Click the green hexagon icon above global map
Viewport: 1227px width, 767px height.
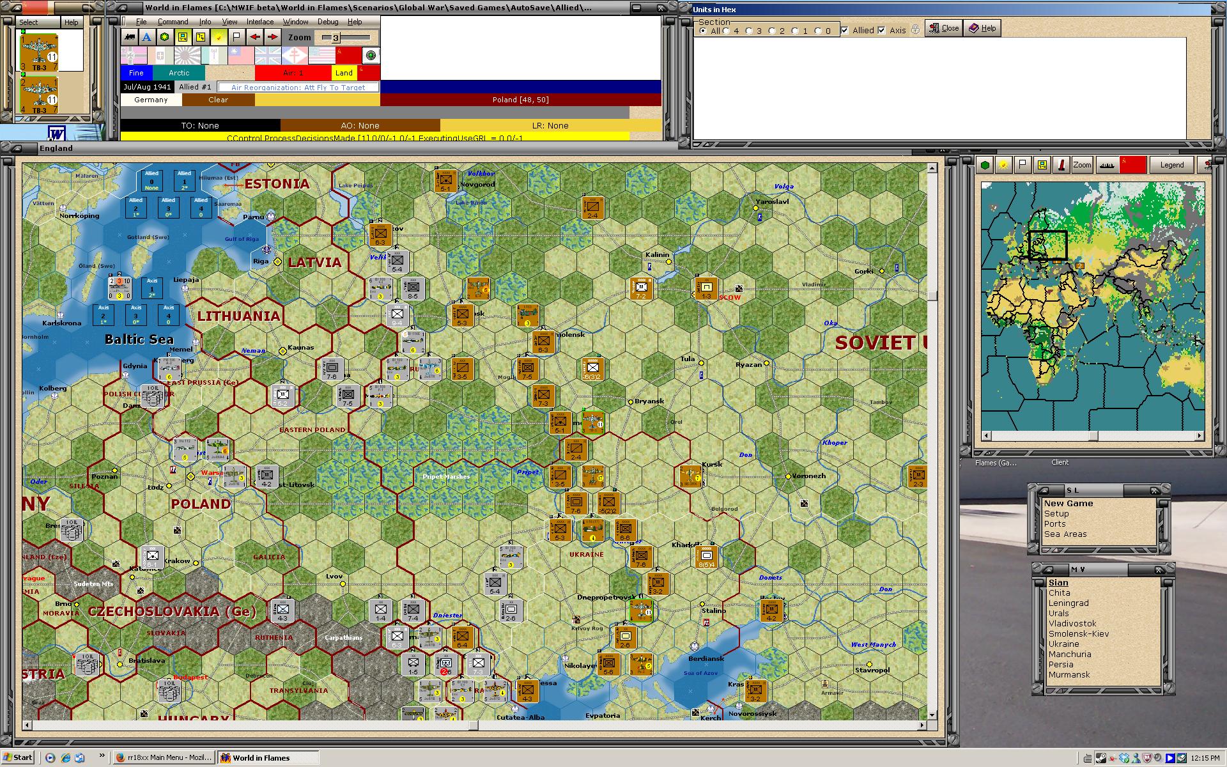[x=985, y=165]
